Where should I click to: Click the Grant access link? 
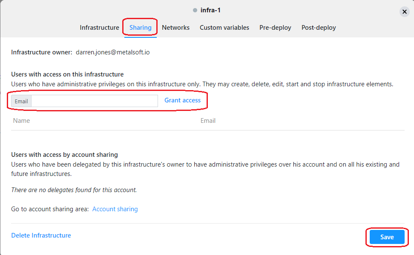182,100
